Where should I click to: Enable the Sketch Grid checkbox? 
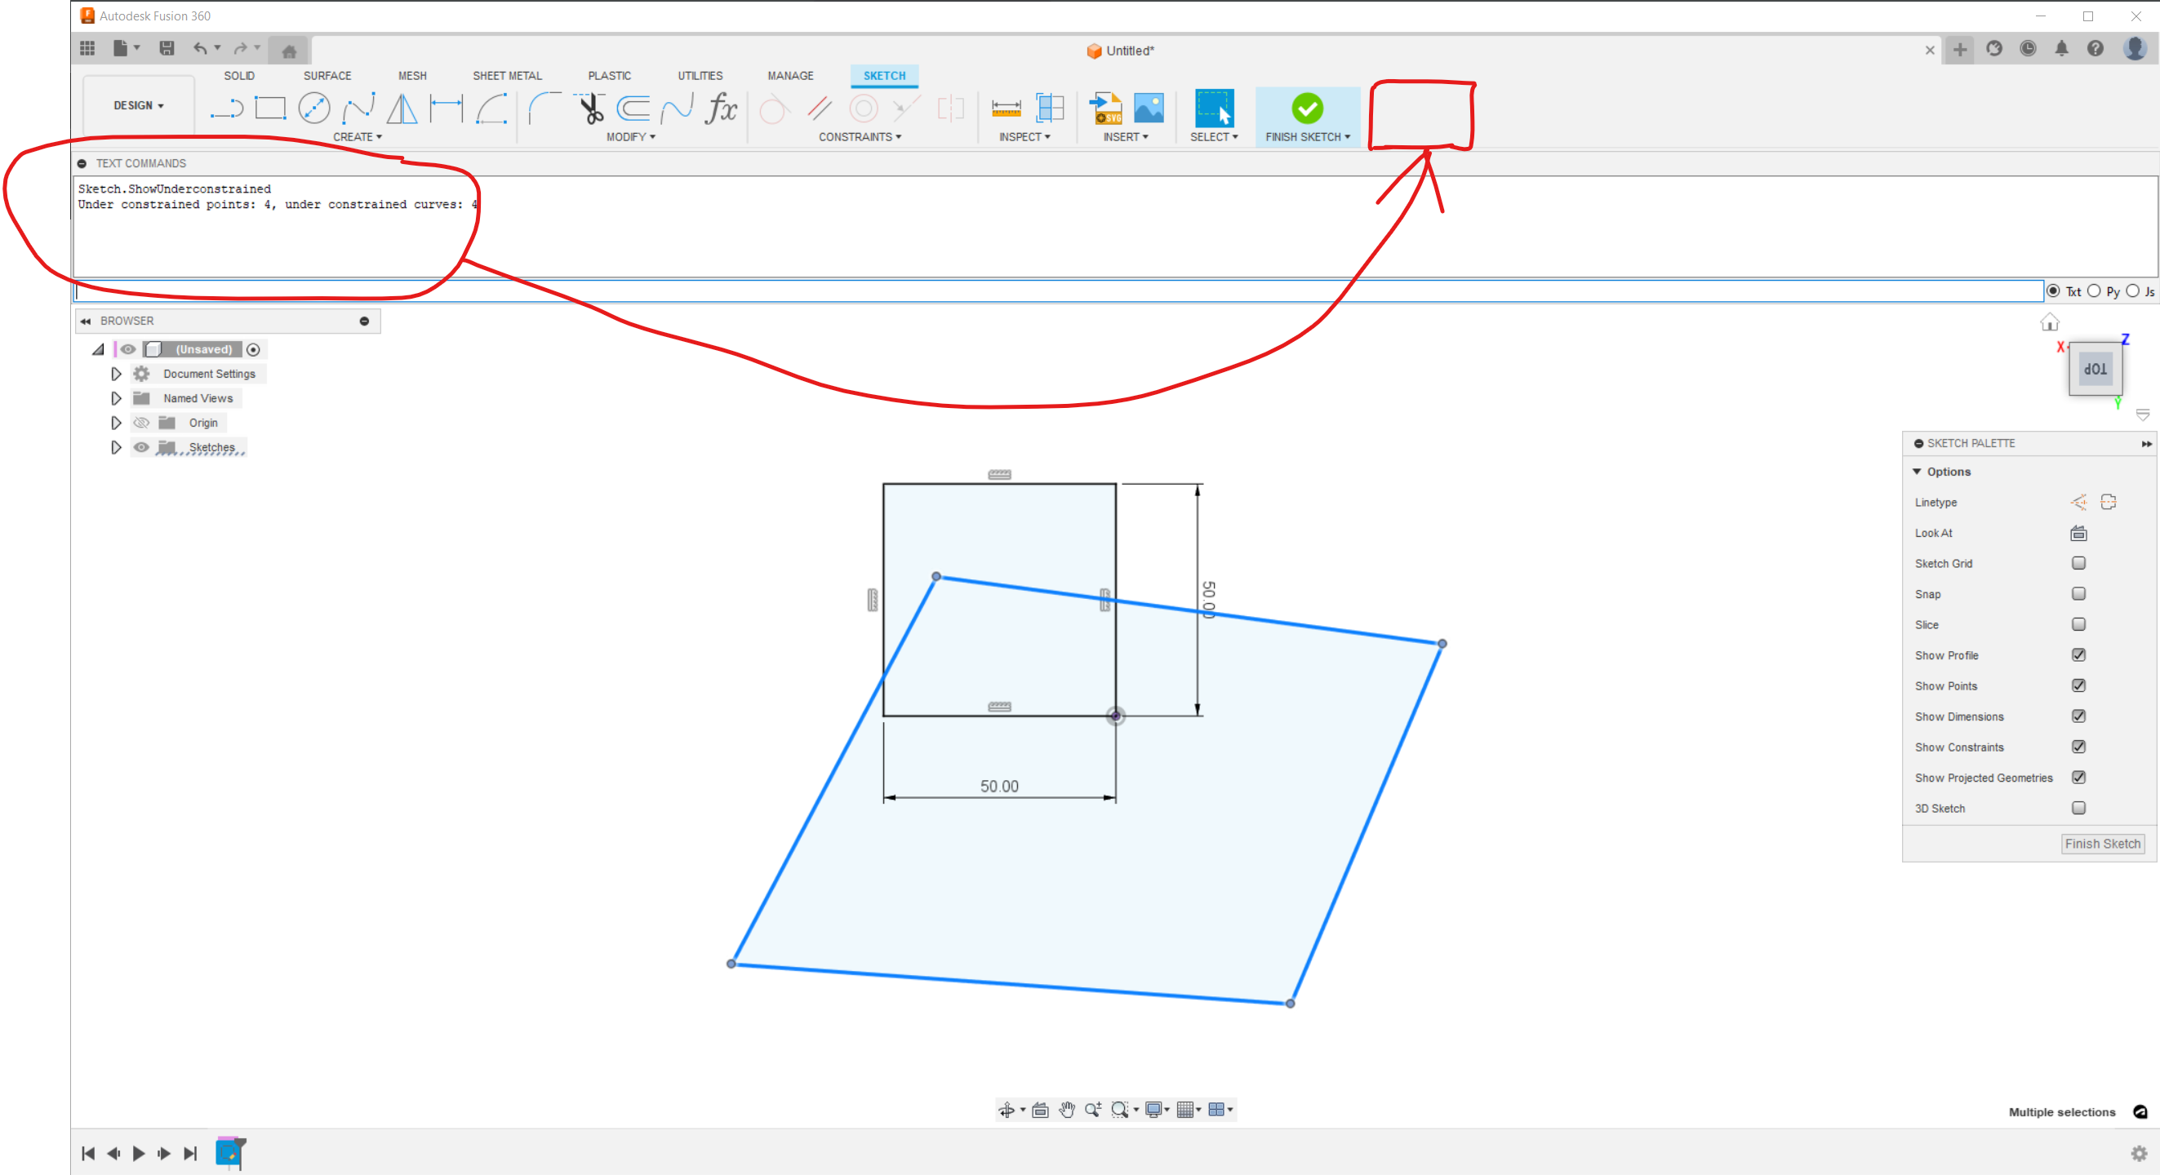[2078, 563]
